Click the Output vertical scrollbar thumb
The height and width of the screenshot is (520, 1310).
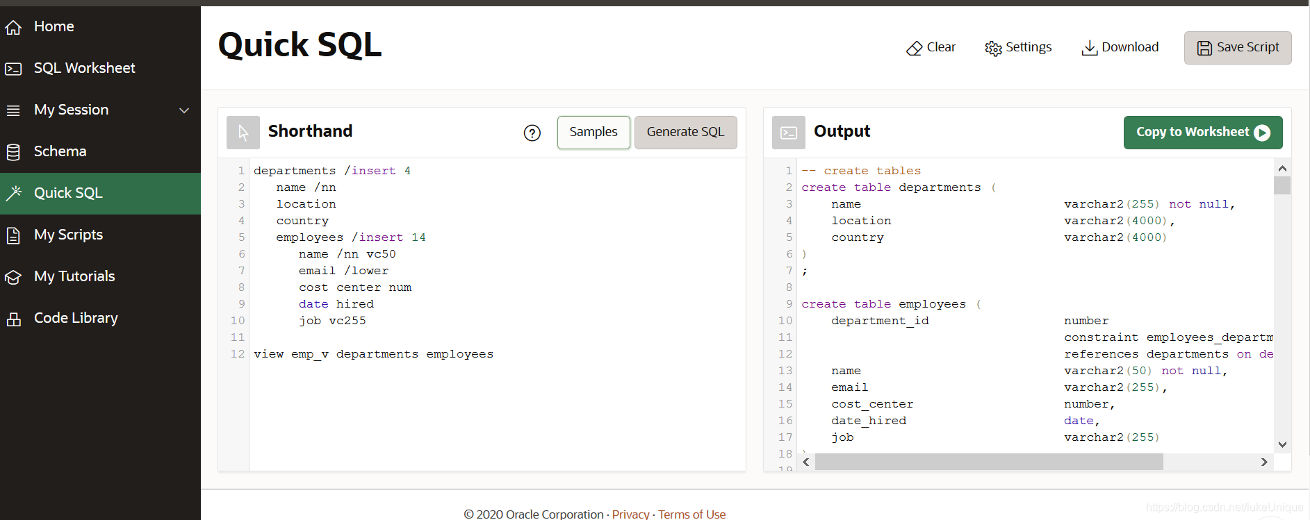[1282, 185]
